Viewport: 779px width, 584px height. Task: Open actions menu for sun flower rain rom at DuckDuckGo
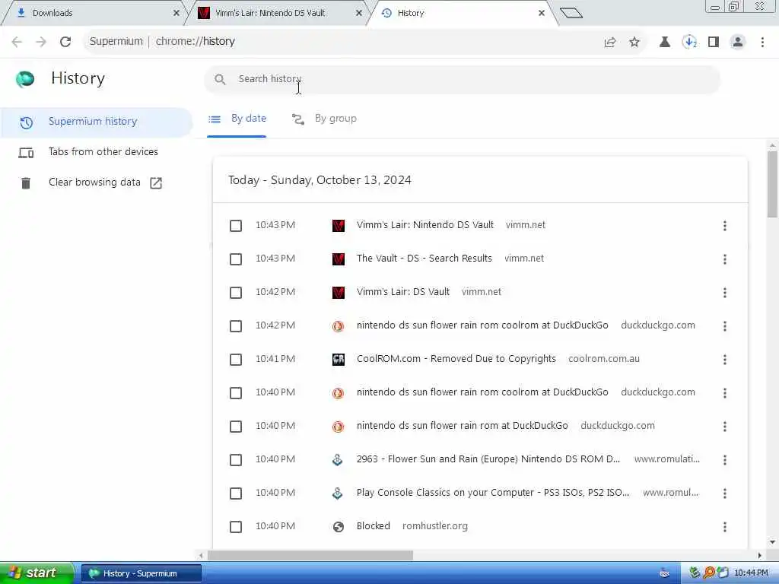coord(725,427)
